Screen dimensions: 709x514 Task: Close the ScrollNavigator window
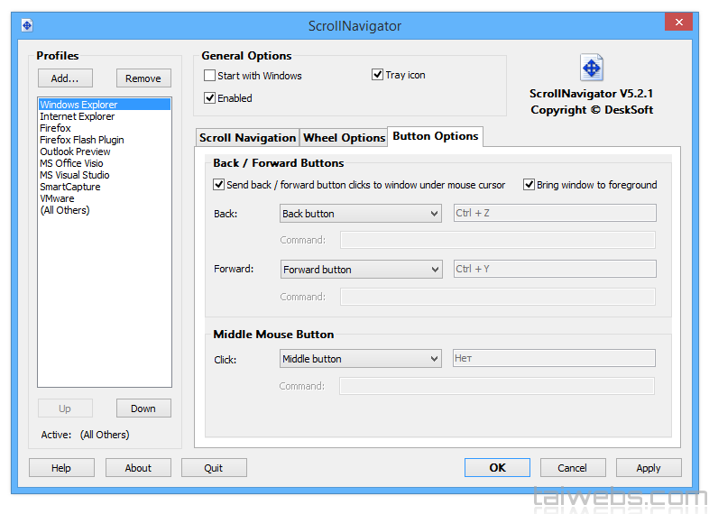click(x=677, y=23)
